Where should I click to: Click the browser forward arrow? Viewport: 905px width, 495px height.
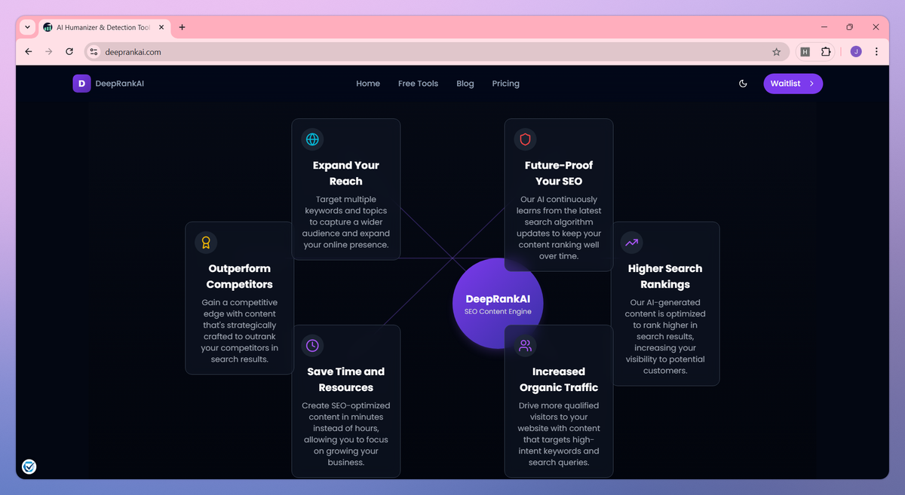[x=49, y=52]
